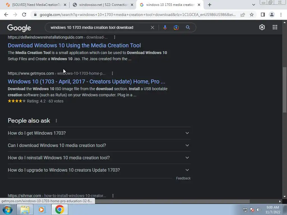
Task: Go back using the browser back arrow
Action: pyautogui.click(x=6, y=15)
